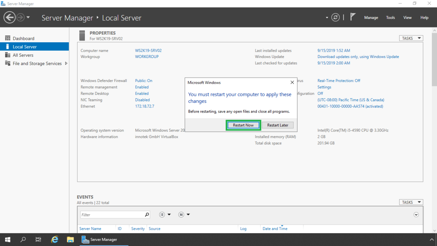
Task: Open the Manage menu
Action: click(x=371, y=17)
